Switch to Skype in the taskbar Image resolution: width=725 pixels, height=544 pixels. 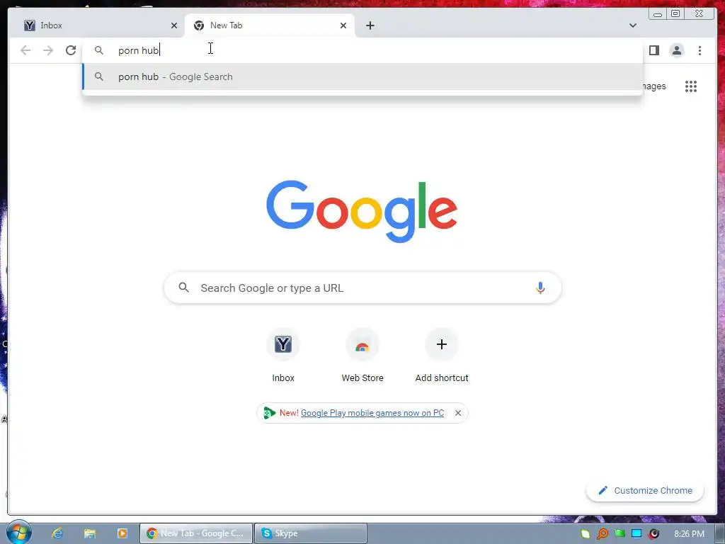311,533
